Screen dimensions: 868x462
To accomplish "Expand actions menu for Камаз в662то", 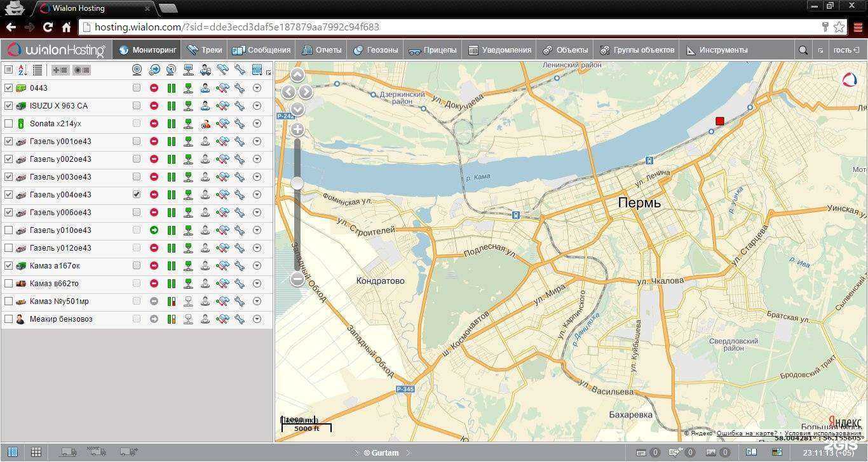I will tap(257, 284).
